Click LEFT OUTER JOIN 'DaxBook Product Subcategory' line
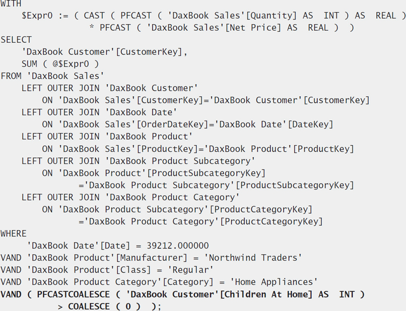Viewport: 406px width, 311px height. 139,161
